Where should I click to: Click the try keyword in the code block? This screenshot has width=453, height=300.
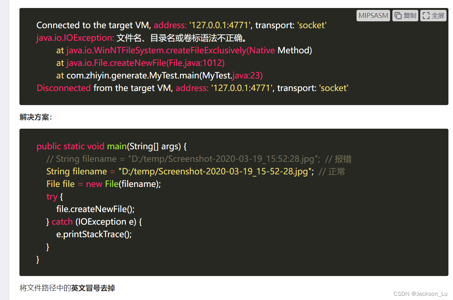tap(52, 196)
